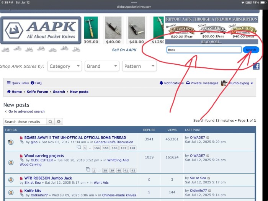
Task: Open the Facebook icon link
Action: click(256, 66)
